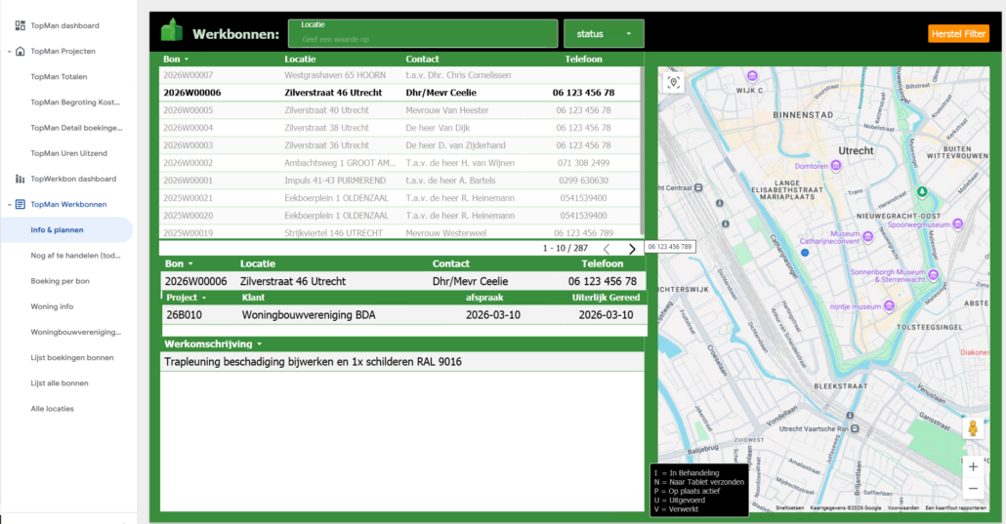This screenshot has height=524, width=1006.
Task: Open Lijst alle bonnen in sidebar
Action: point(60,383)
